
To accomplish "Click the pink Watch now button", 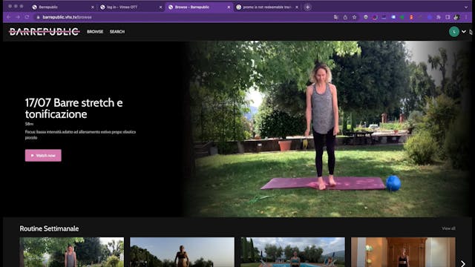I will click(43, 155).
